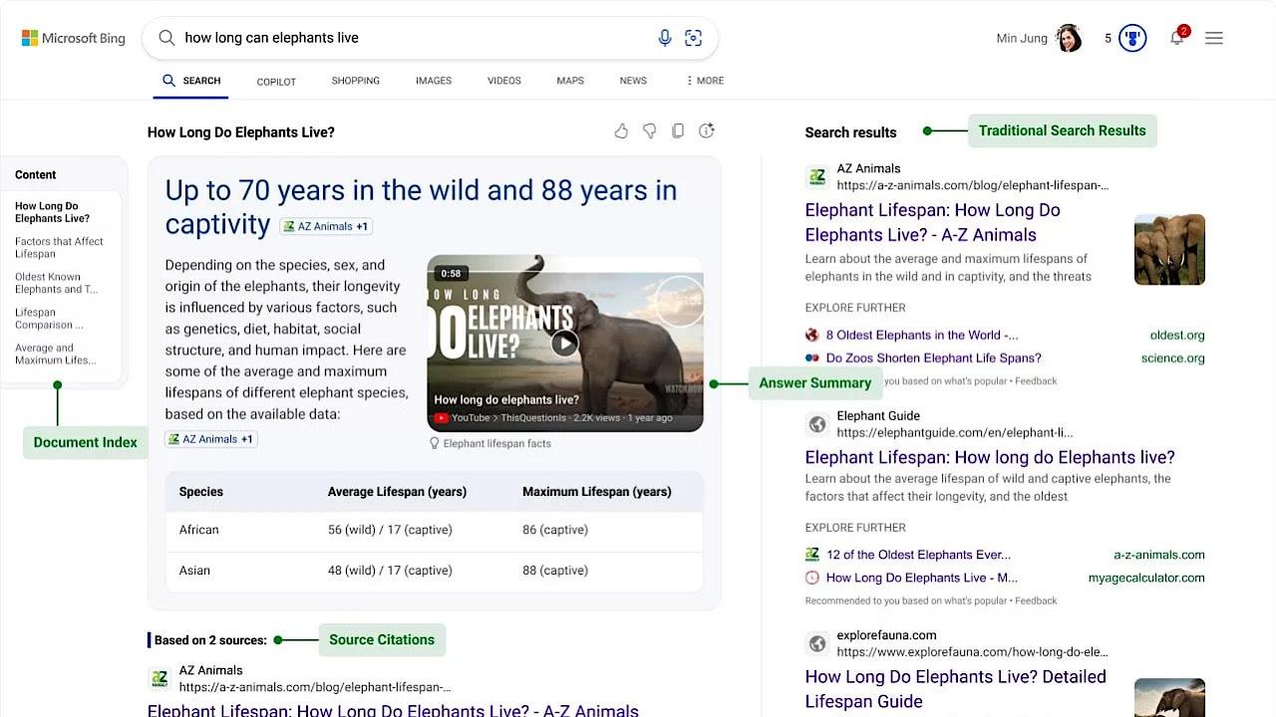Open Do Zoos Shorten Elephant Life Spans link
The width and height of the screenshot is (1276, 717).
click(x=933, y=358)
